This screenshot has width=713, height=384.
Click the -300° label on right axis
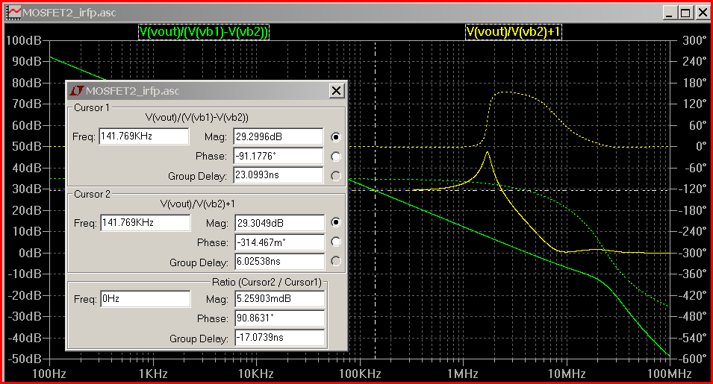pos(691,253)
